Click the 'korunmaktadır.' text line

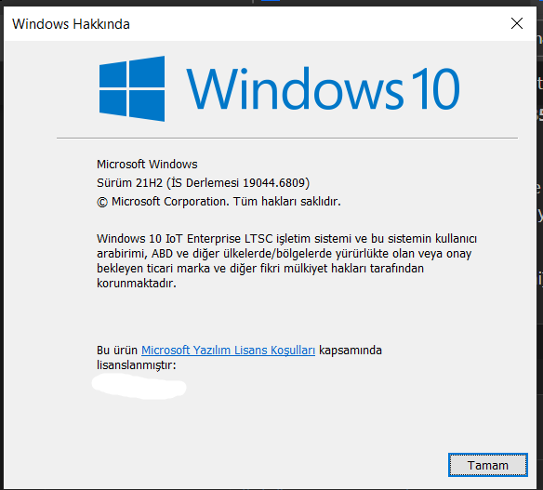(x=137, y=284)
